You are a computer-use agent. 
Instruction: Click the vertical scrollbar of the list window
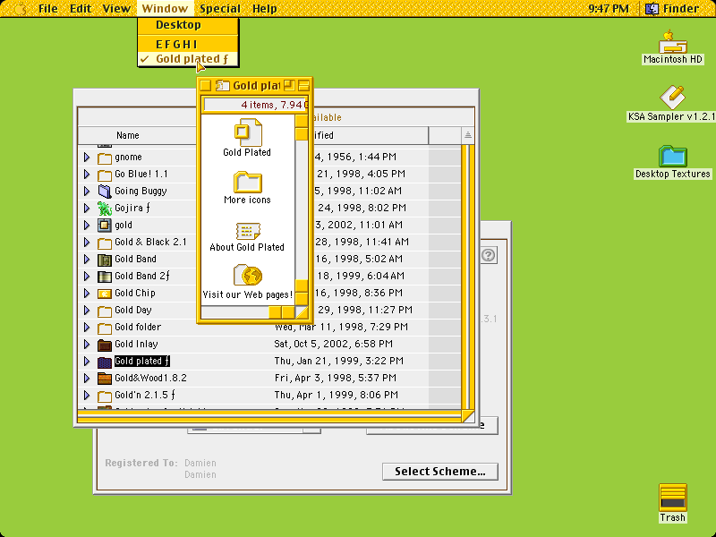click(x=467, y=277)
